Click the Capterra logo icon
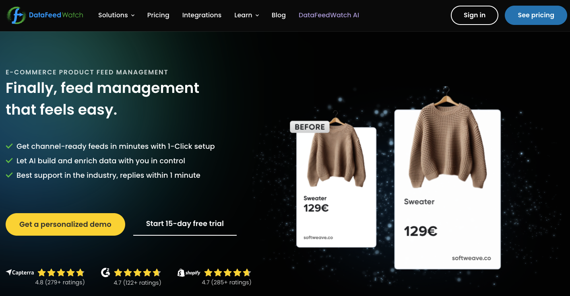Viewport: 570px width, 296px height. coord(9,272)
